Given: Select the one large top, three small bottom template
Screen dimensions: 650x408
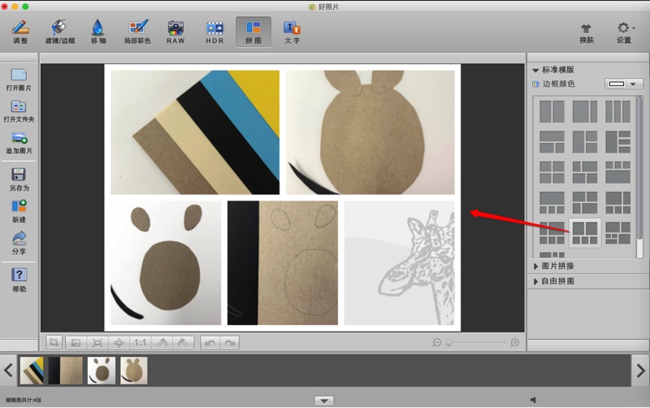Looking at the screenshot, I should click(x=552, y=202).
